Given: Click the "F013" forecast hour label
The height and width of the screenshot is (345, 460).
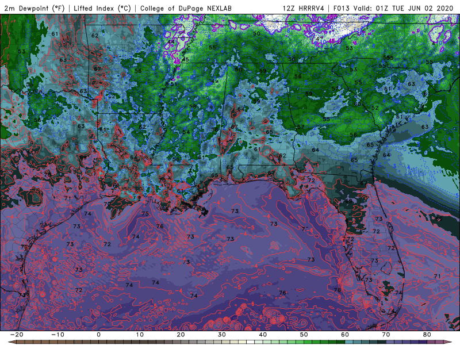Looking at the screenshot, I should (x=342, y=9).
